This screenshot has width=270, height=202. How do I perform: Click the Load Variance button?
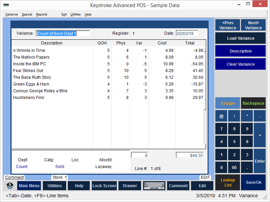click(x=241, y=38)
